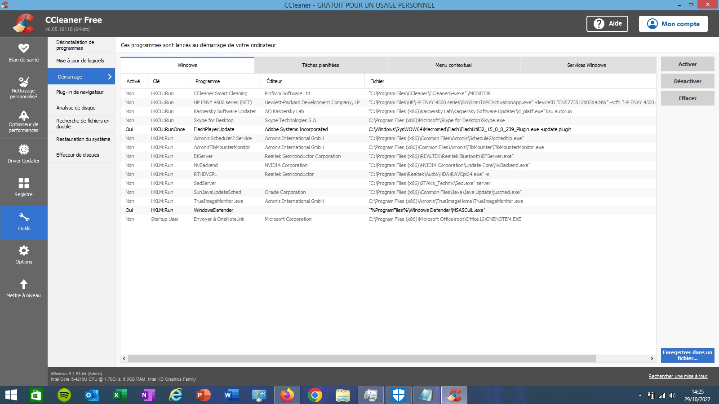This screenshot has width=719, height=404.
Task: Open Windows Defender shield in taskbar
Action: (399, 395)
